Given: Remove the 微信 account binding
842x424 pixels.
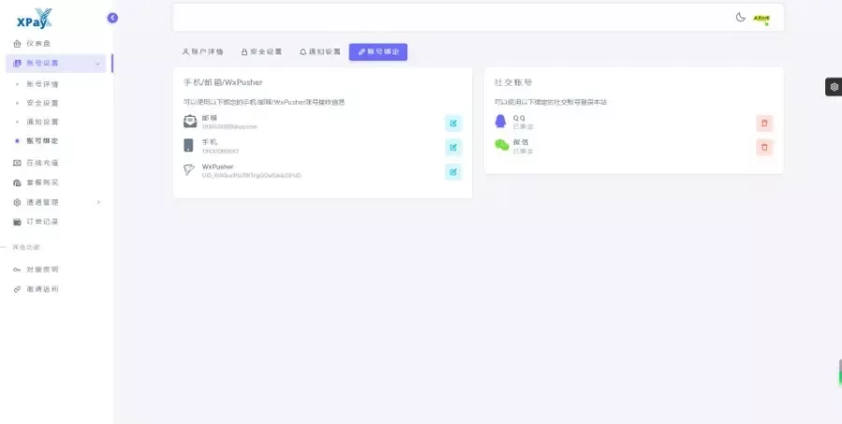Looking at the screenshot, I should (764, 147).
